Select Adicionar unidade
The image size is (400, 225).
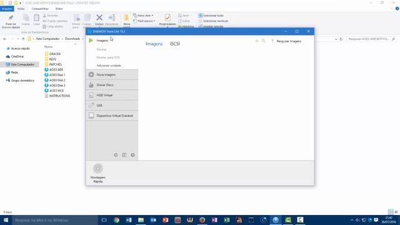pyautogui.click(x=109, y=66)
